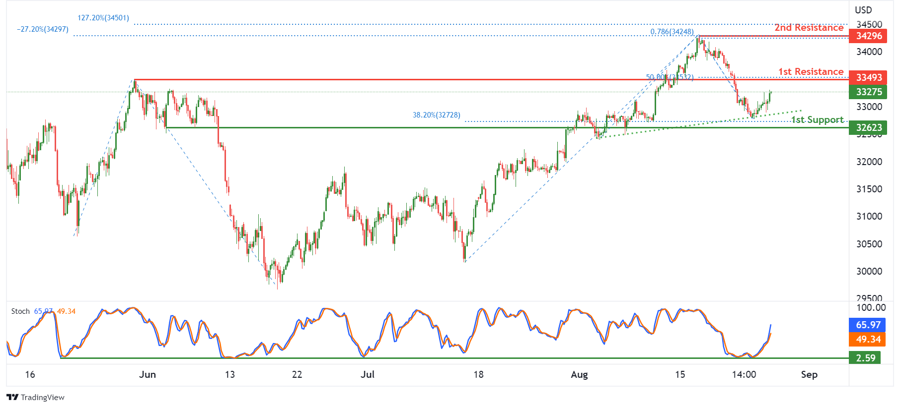Screen dimensions: 900x408
Task: Click the green 2.59 level tag
Action: [x=865, y=358]
